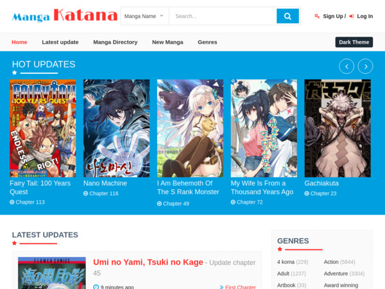Select the Action genre

tap(331, 262)
